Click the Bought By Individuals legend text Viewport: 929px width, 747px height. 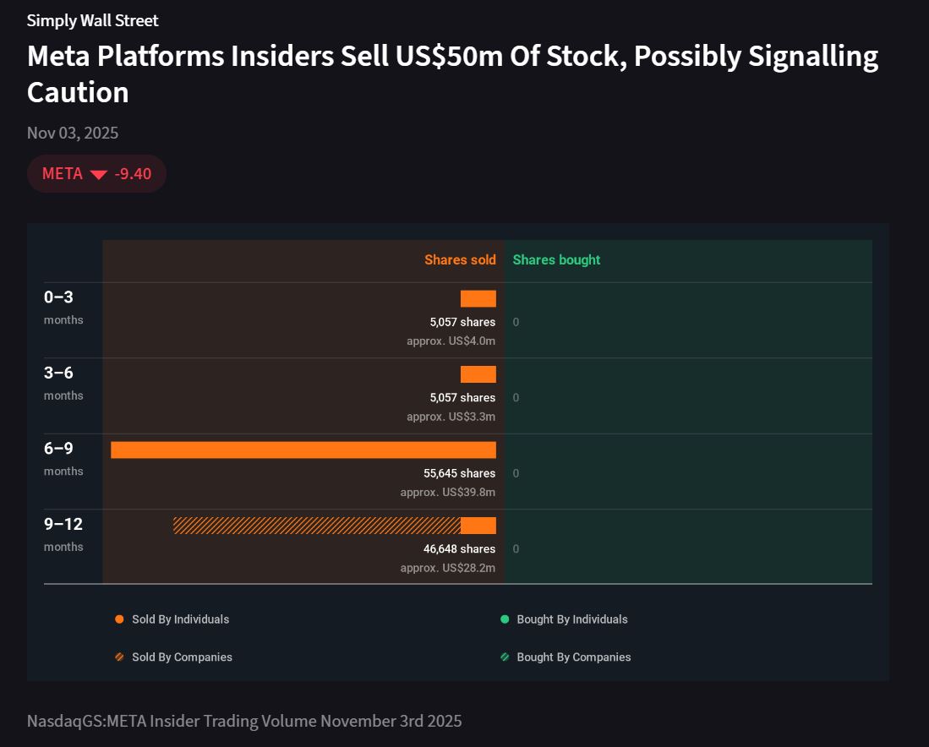point(572,619)
